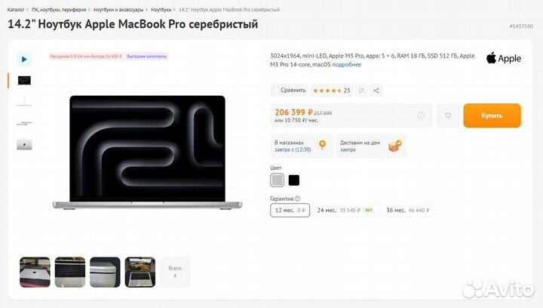Go to Ноутбуки и аксессуары breadcrumb
Screen dimensions: 543x308
pos(118,10)
